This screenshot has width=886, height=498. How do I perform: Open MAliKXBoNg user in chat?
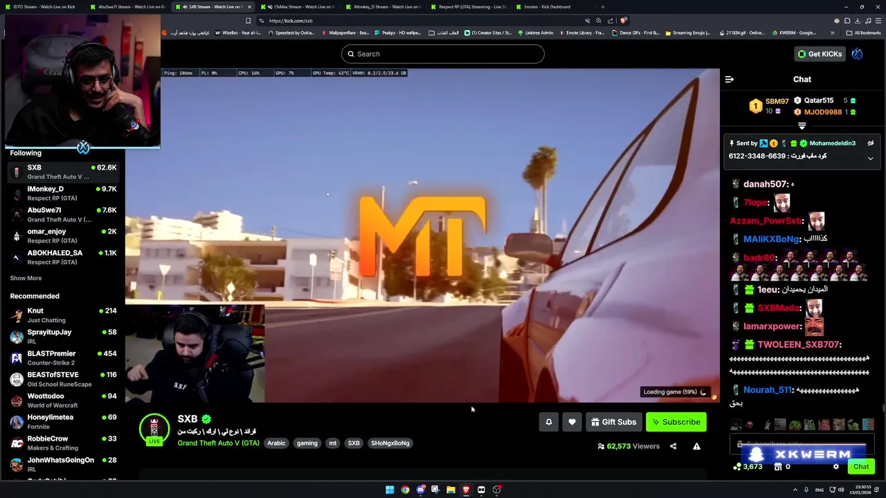[x=771, y=239]
